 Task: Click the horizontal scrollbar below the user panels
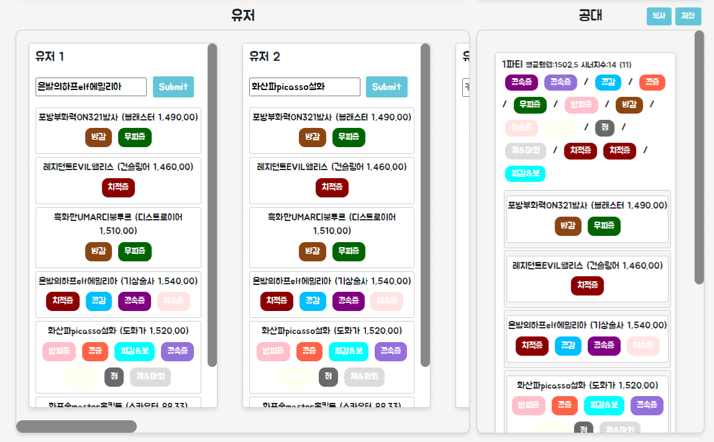76,426
